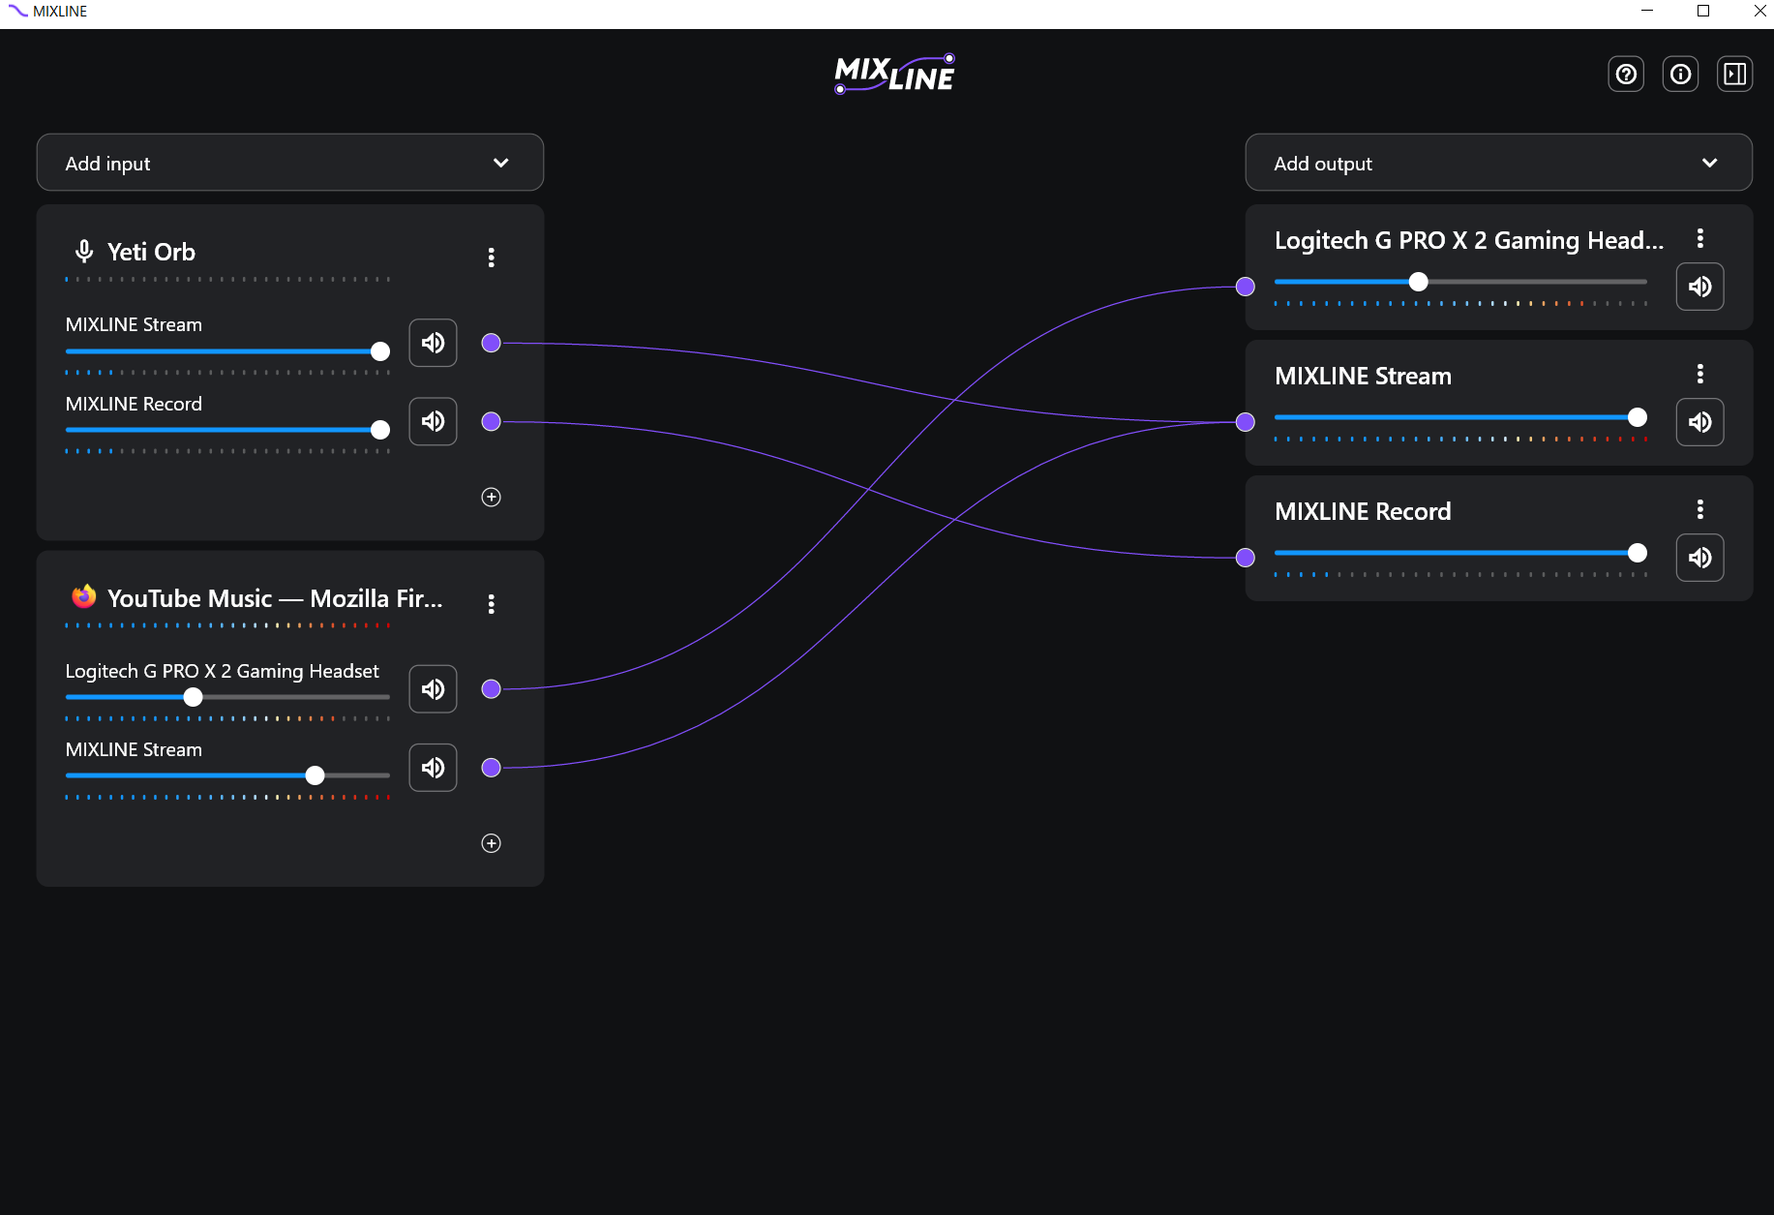Click the MIXLINE logo at top
Viewport: 1774px width, 1215px height.
895,74
